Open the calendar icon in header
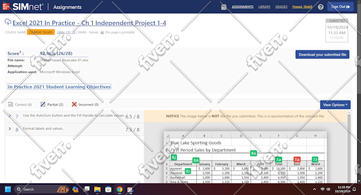This screenshot has width=361, height=195. (x=224, y=7)
